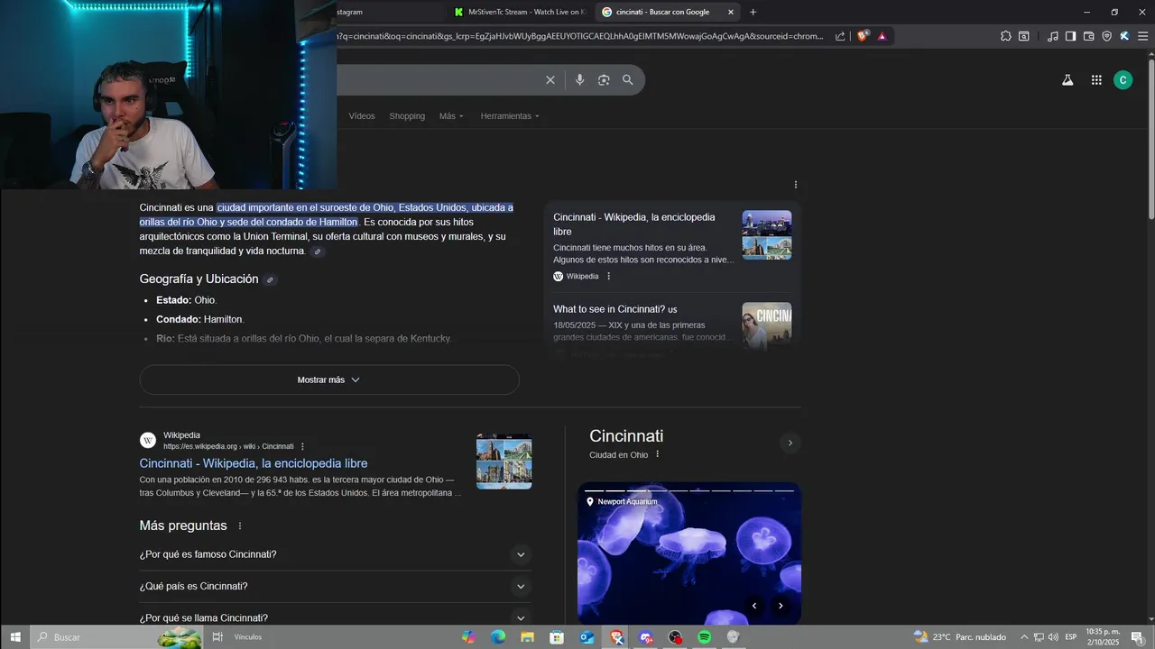Open a new browser tab
Screen dimensions: 1155x649
[x=753, y=12]
